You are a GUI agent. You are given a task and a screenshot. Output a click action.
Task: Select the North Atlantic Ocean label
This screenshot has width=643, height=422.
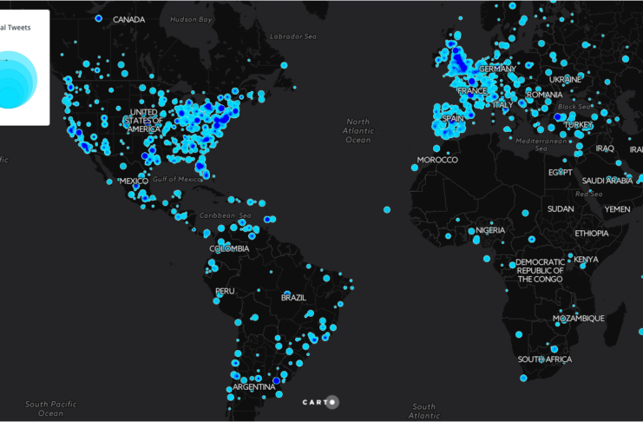[358, 130]
